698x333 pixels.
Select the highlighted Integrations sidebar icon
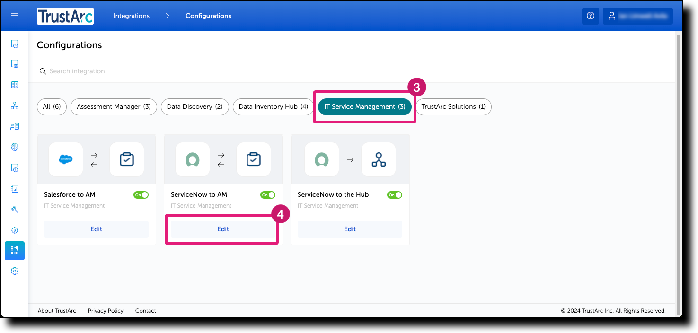tap(15, 251)
